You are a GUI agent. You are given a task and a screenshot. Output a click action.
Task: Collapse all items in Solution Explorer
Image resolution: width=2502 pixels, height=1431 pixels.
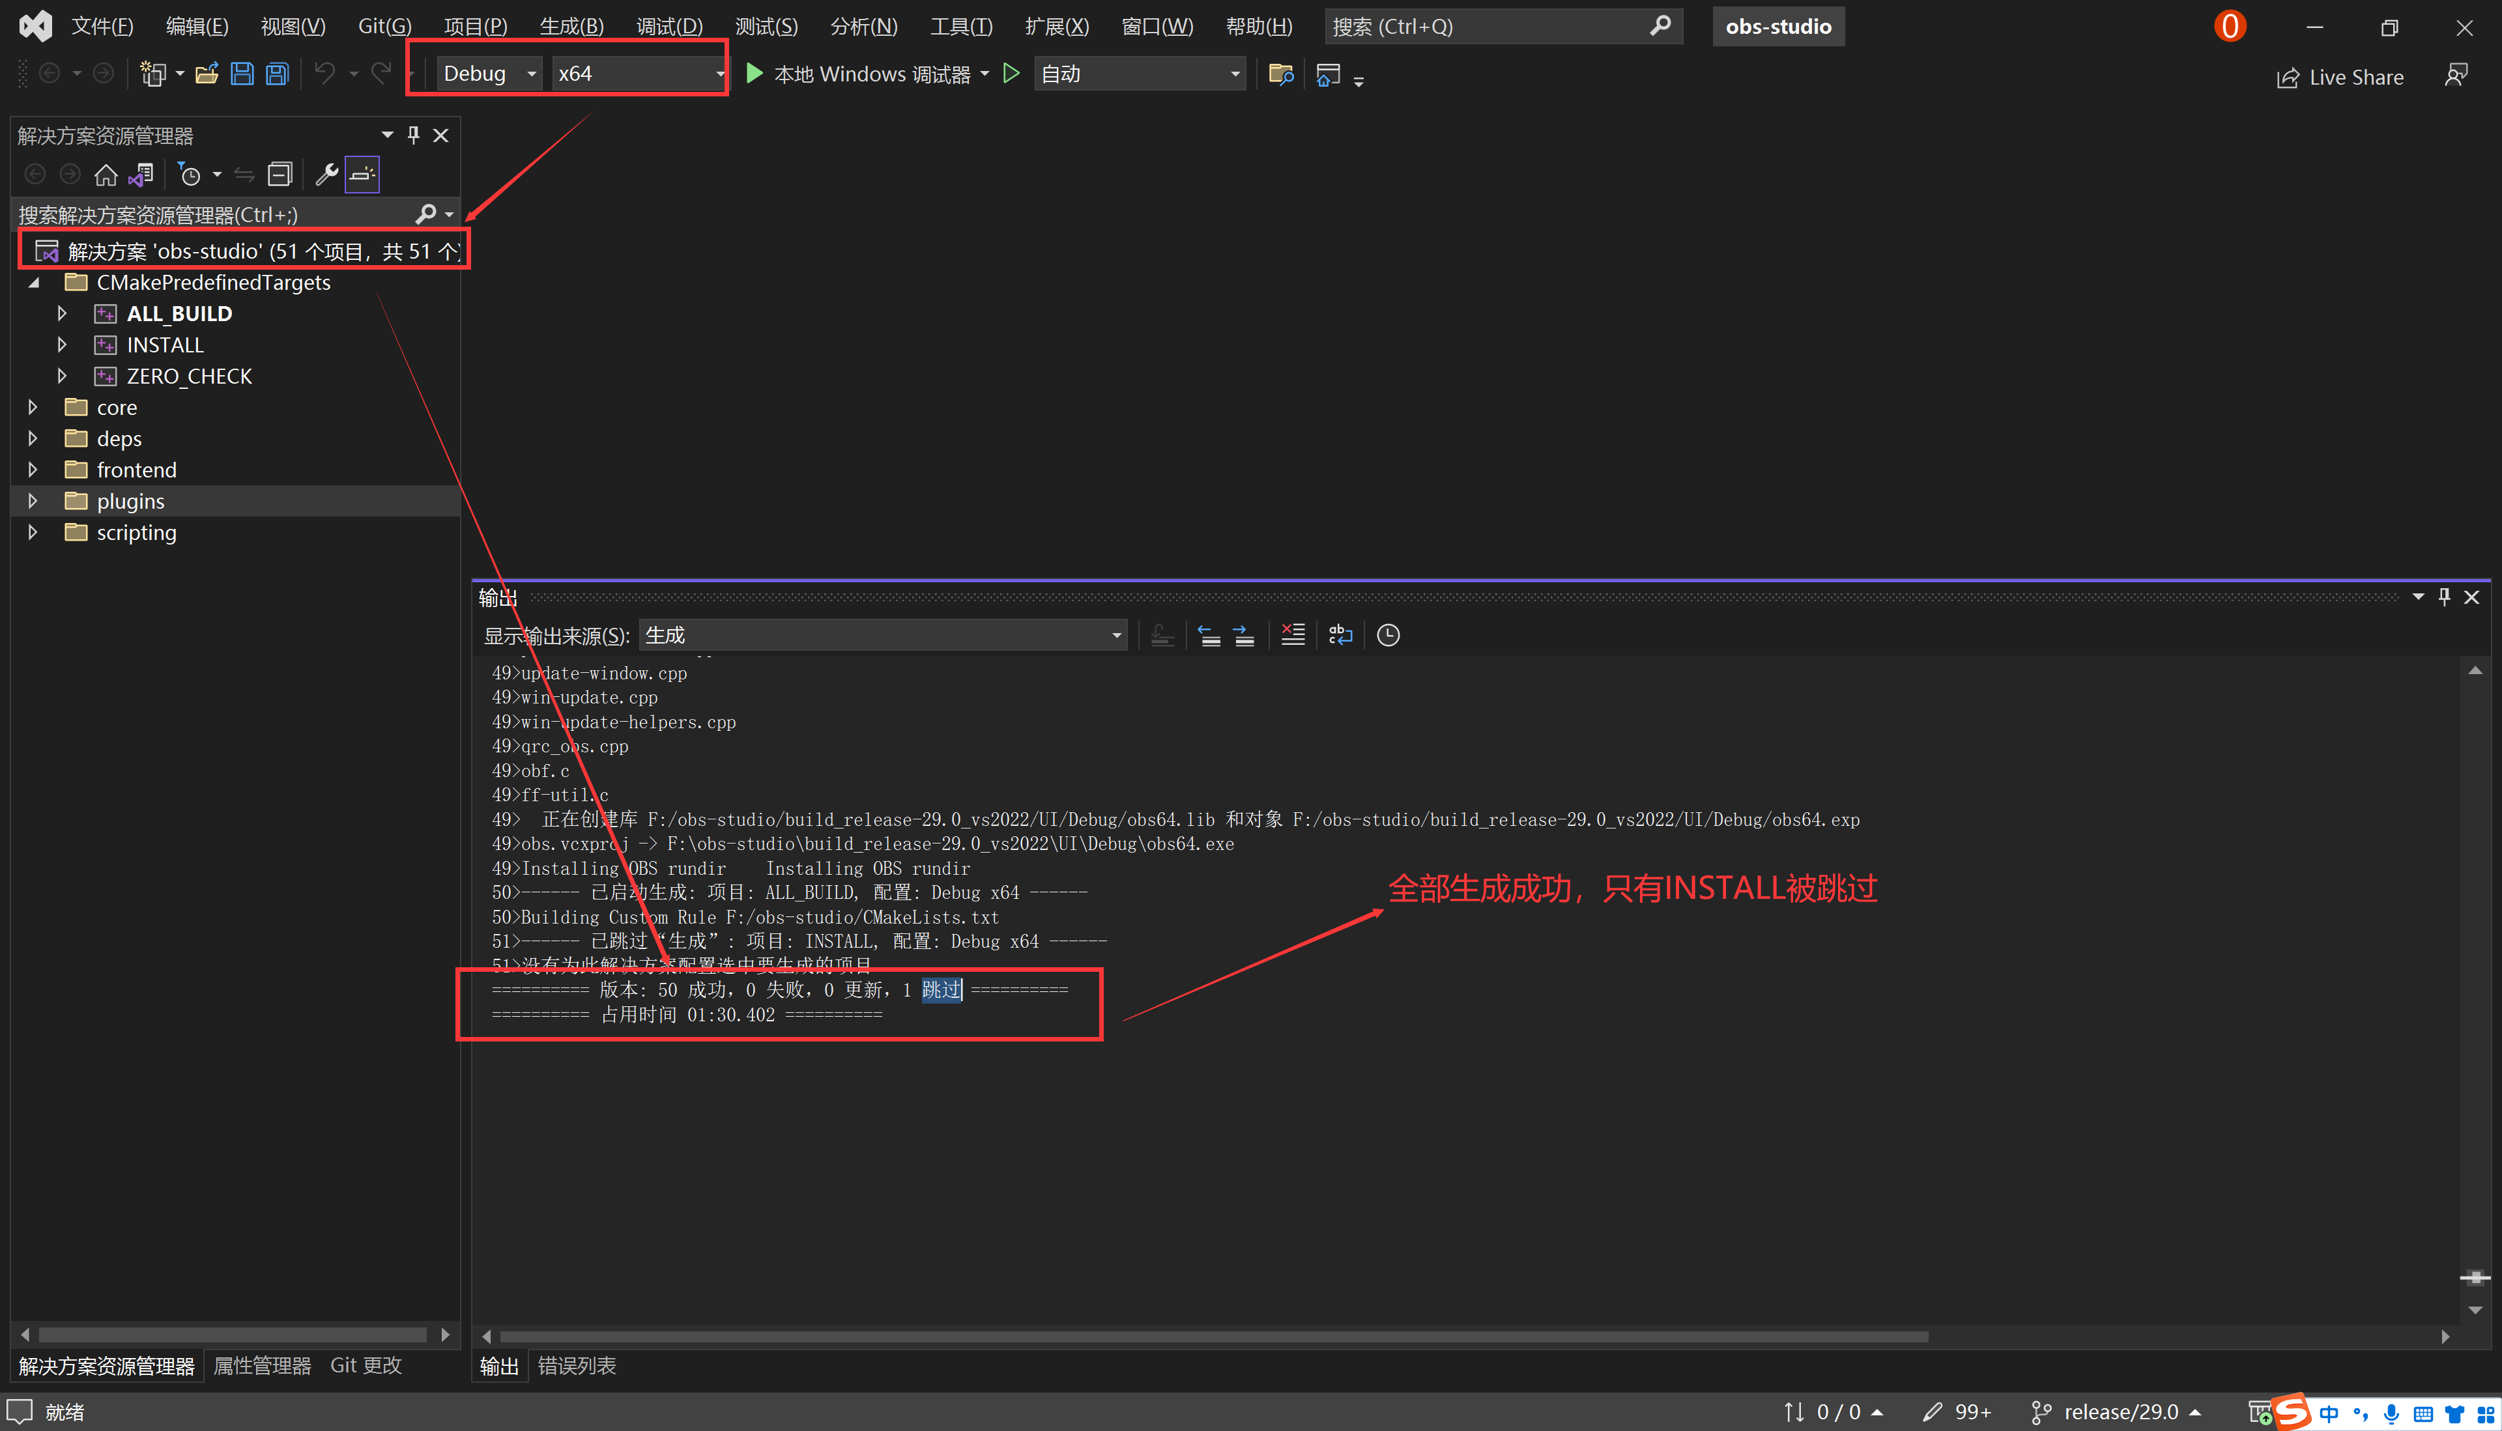280,174
